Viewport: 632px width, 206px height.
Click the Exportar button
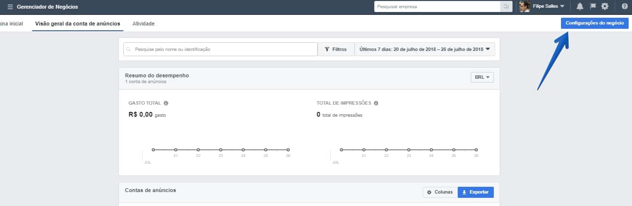(475, 192)
